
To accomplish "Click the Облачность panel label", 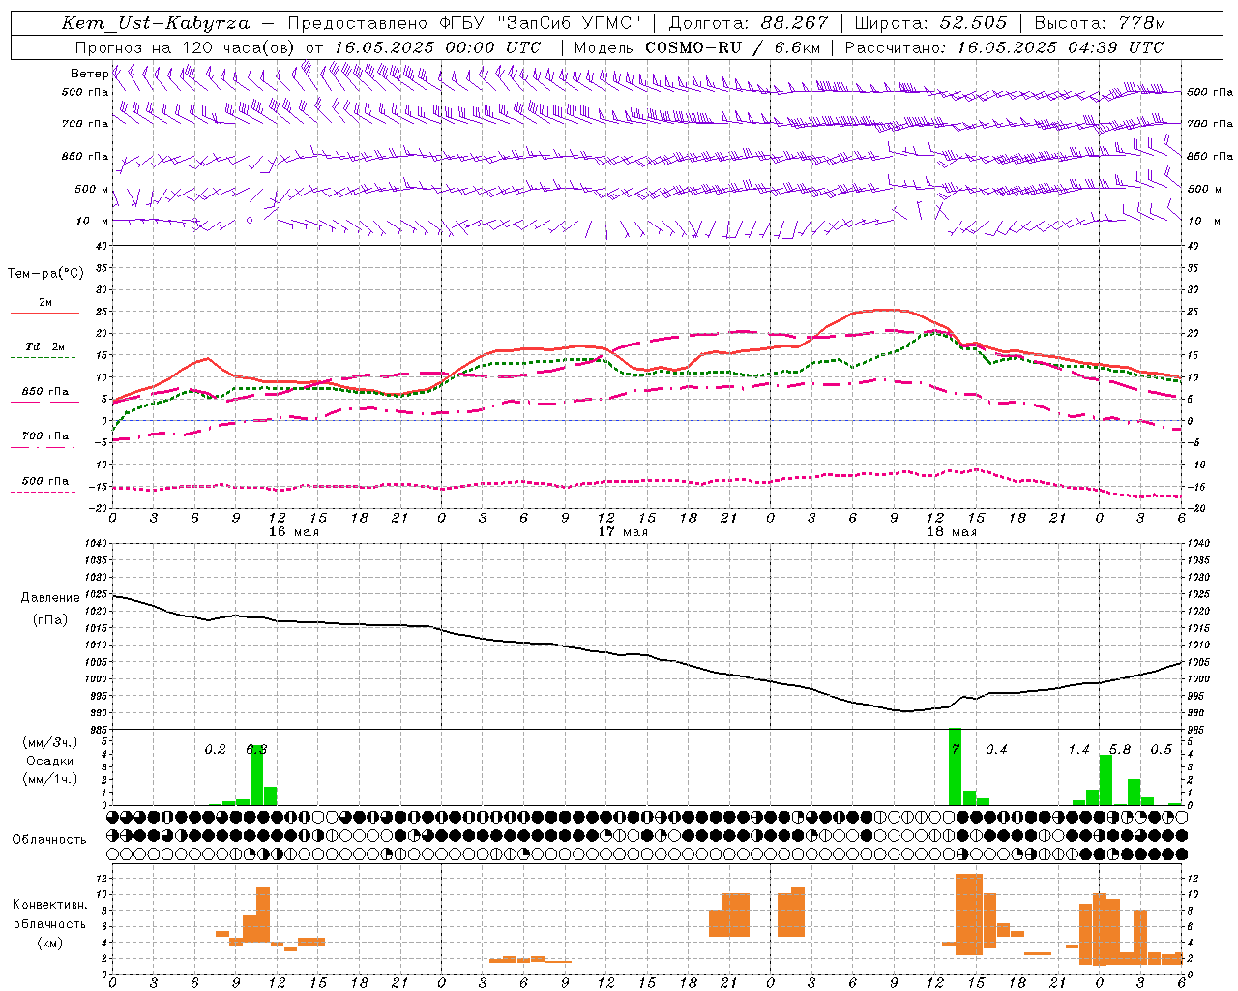I will tap(49, 840).
